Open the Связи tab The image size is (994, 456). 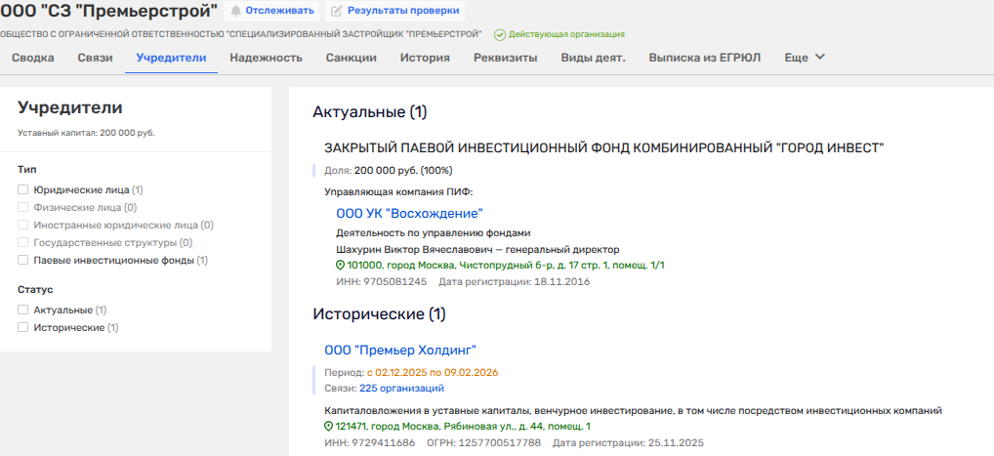pos(95,58)
